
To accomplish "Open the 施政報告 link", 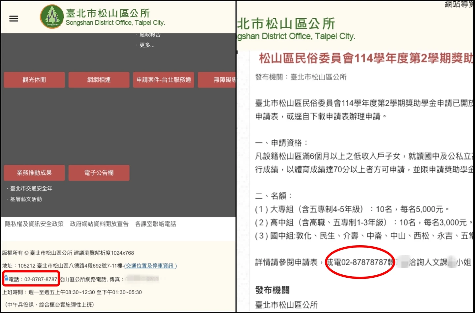I will pos(150,35).
